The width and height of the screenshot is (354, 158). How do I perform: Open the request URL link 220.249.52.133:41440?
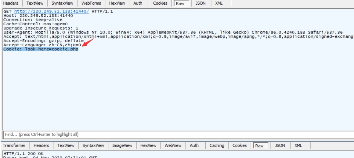52,11
